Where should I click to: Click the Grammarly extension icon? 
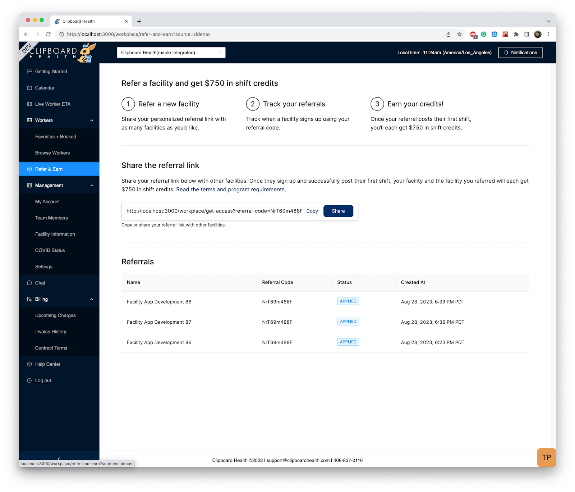pos(483,34)
